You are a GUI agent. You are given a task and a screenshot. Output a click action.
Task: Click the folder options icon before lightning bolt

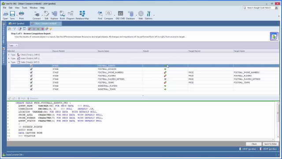click(47, 29)
